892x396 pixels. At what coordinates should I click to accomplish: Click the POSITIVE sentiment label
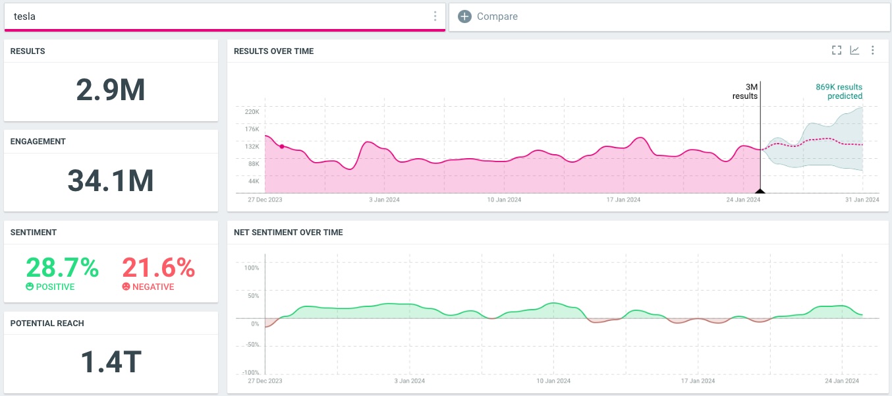56,287
